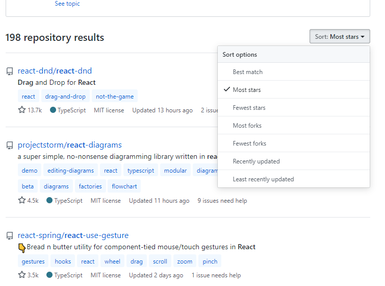The image size is (385, 286).
Task: Click Updated 13 hours ago text
Action: click(162, 110)
